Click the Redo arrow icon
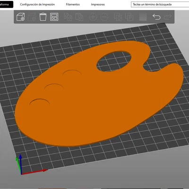This screenshot has height=189, width=189. point(168,17)
